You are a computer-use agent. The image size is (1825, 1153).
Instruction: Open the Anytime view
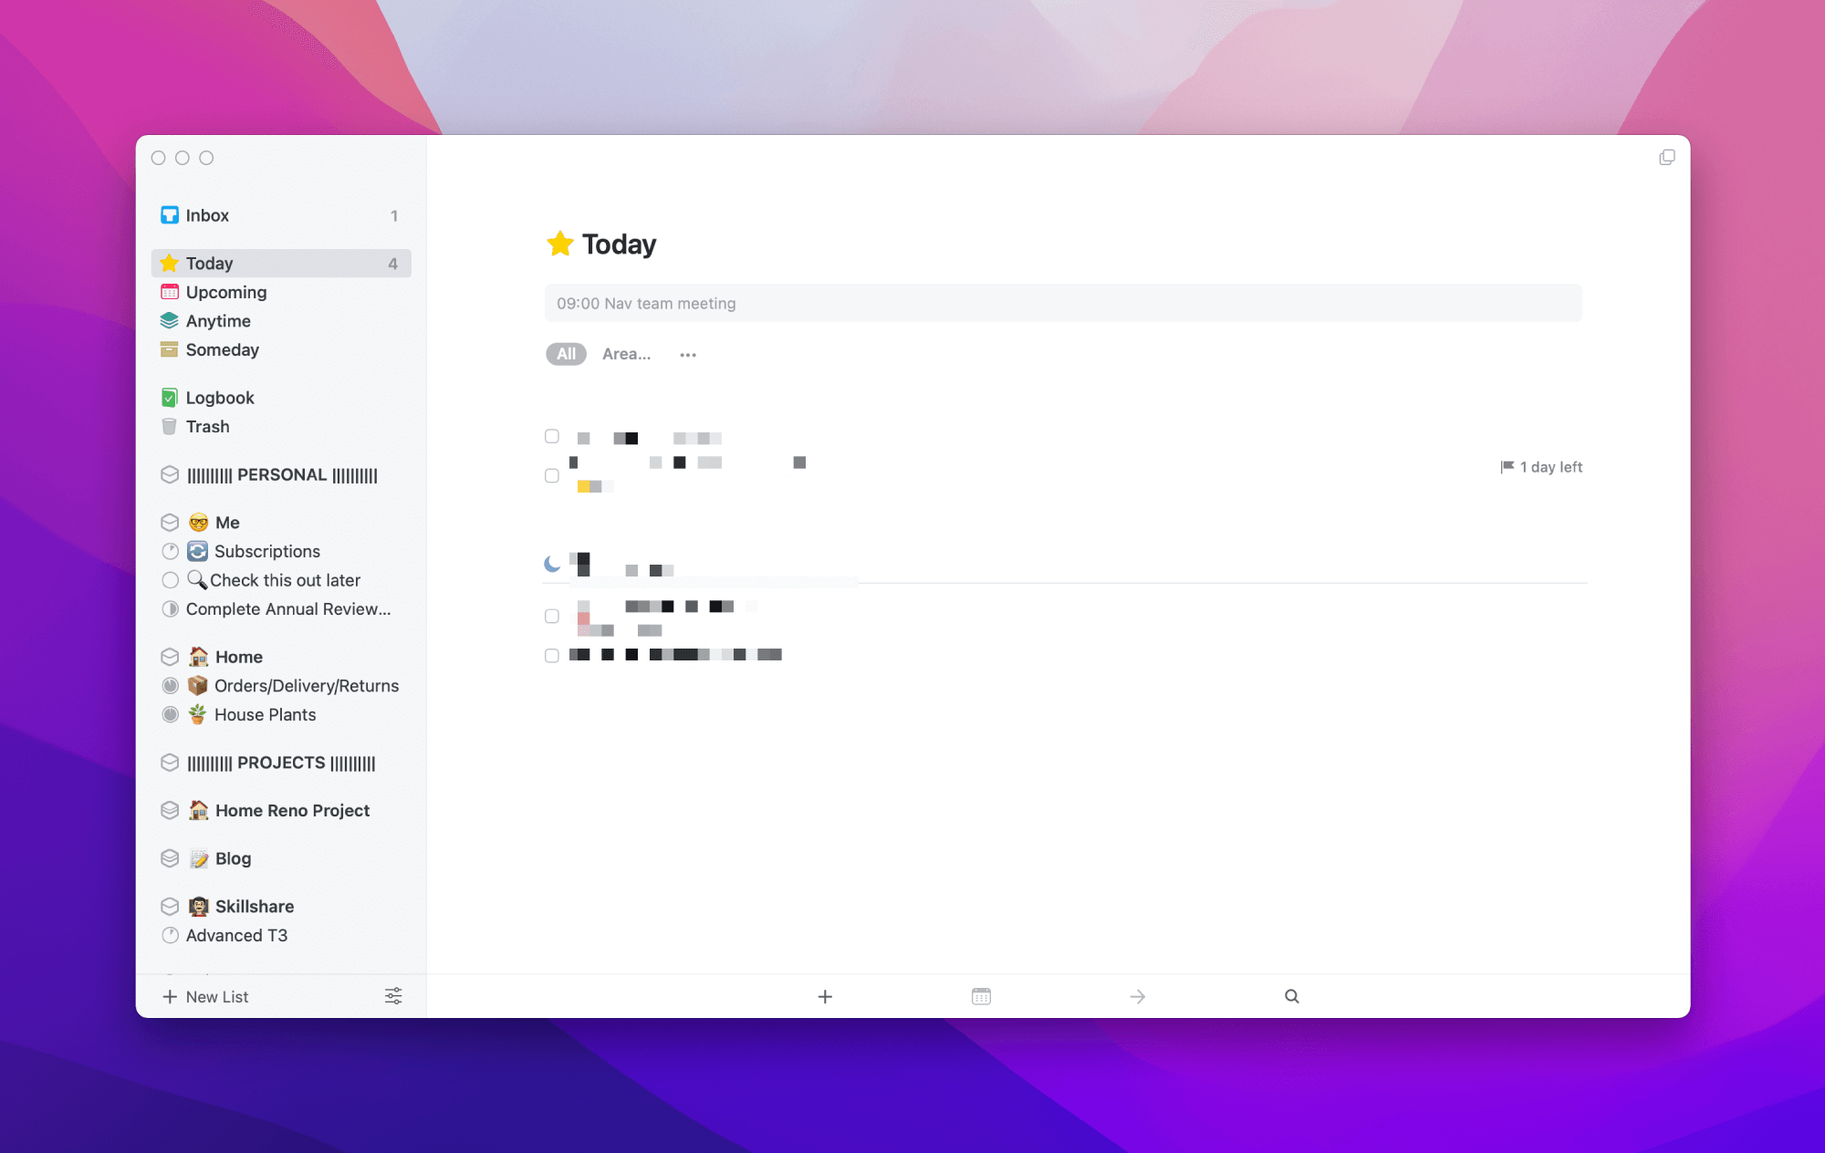[219, 318]
